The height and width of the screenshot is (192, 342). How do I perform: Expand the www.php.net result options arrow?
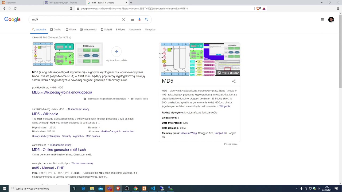click(x=70, y=163)
